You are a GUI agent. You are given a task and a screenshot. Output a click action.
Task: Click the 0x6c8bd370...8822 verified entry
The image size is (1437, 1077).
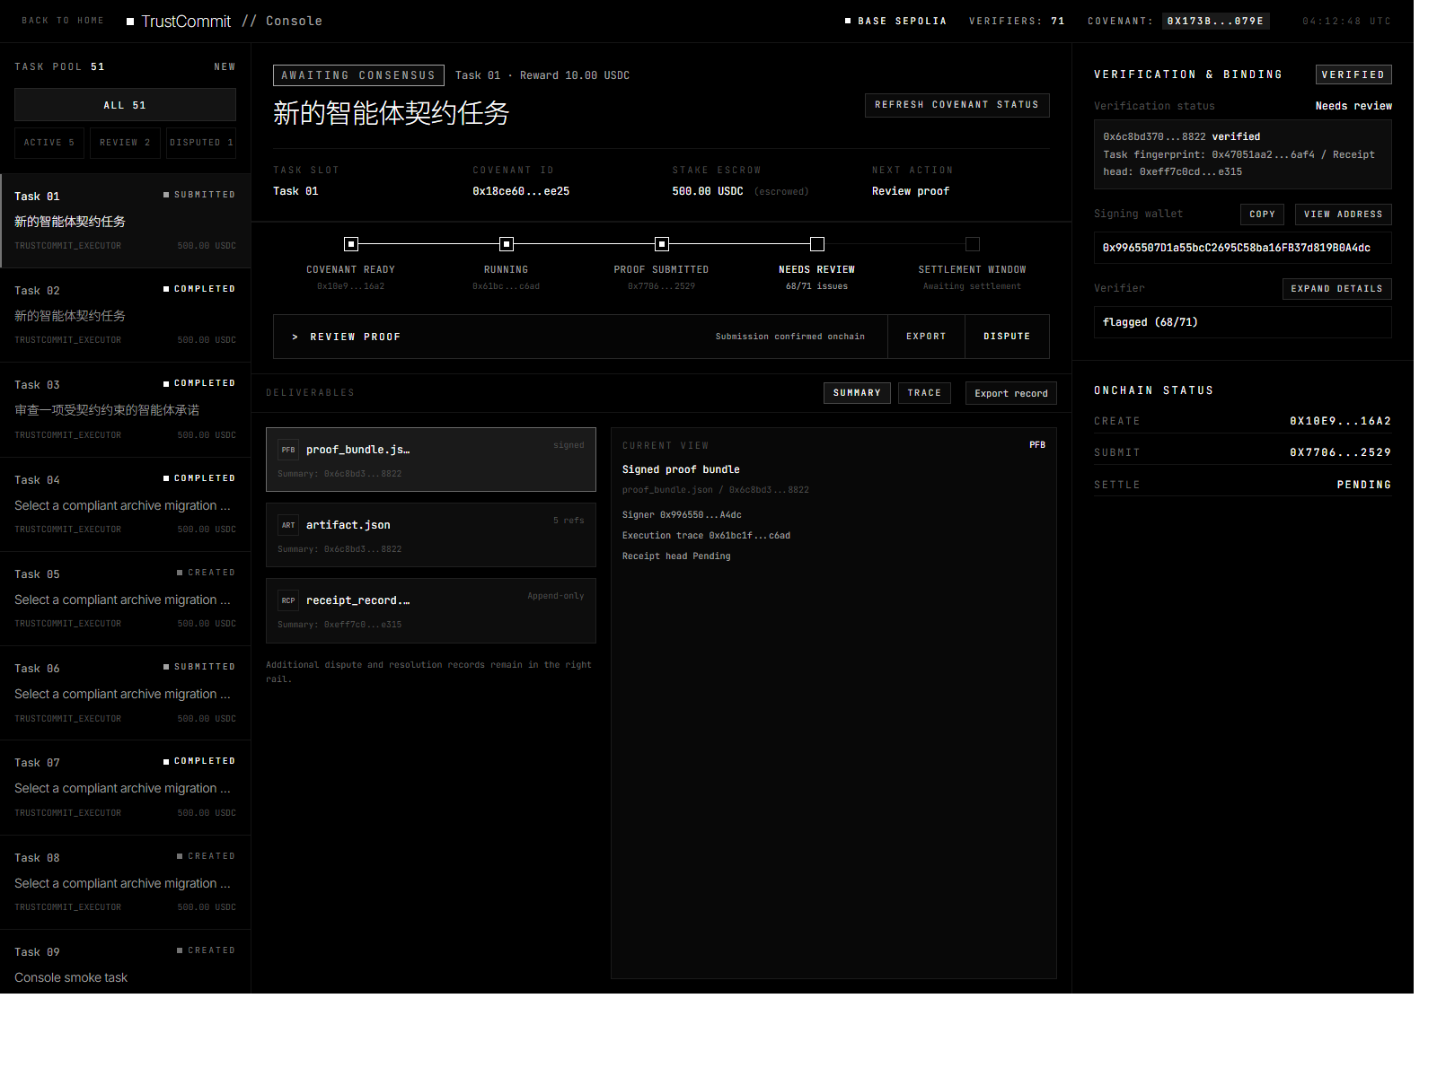point(1182,136)
